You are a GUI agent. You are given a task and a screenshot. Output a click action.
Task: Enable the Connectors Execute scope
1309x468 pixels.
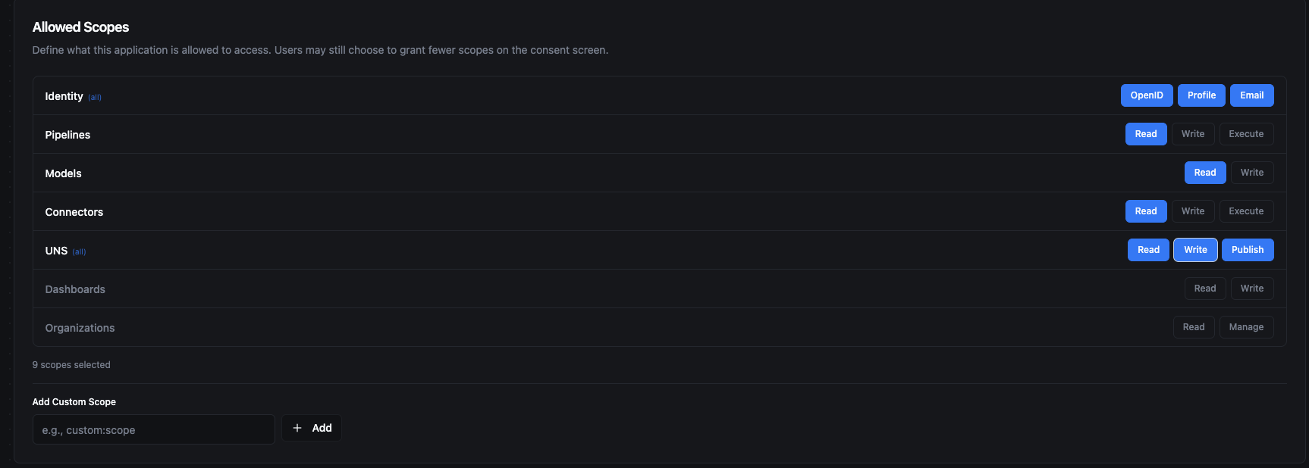[x=1245, y=211]
